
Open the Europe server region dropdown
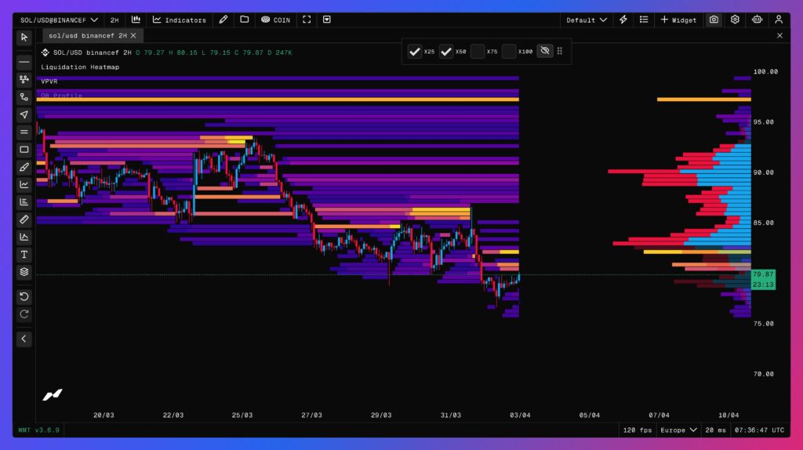click(x=678, y=430)
